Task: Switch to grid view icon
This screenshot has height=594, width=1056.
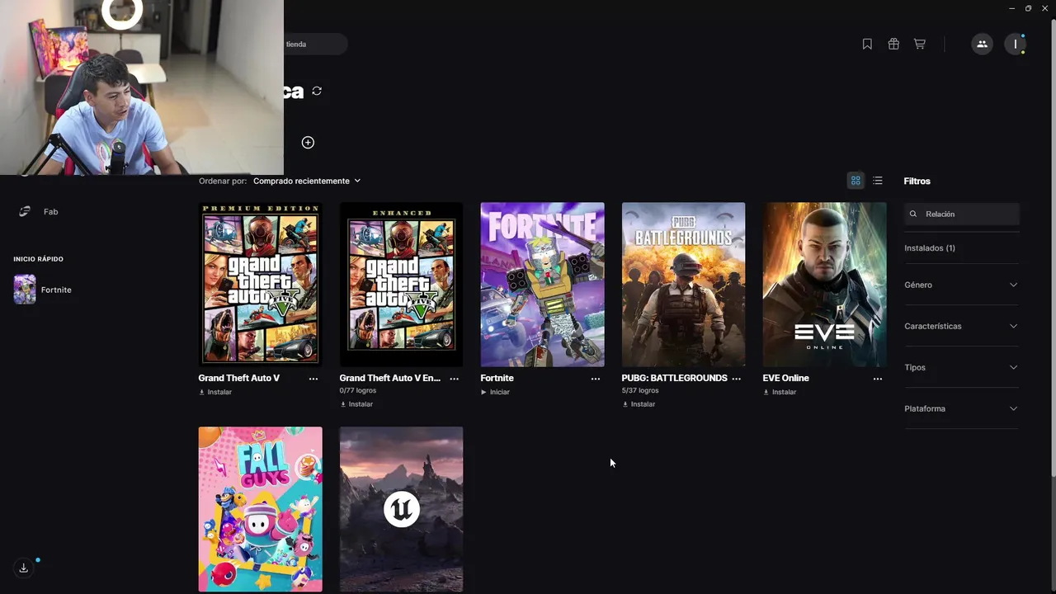Action: click(x=856, y=181)
